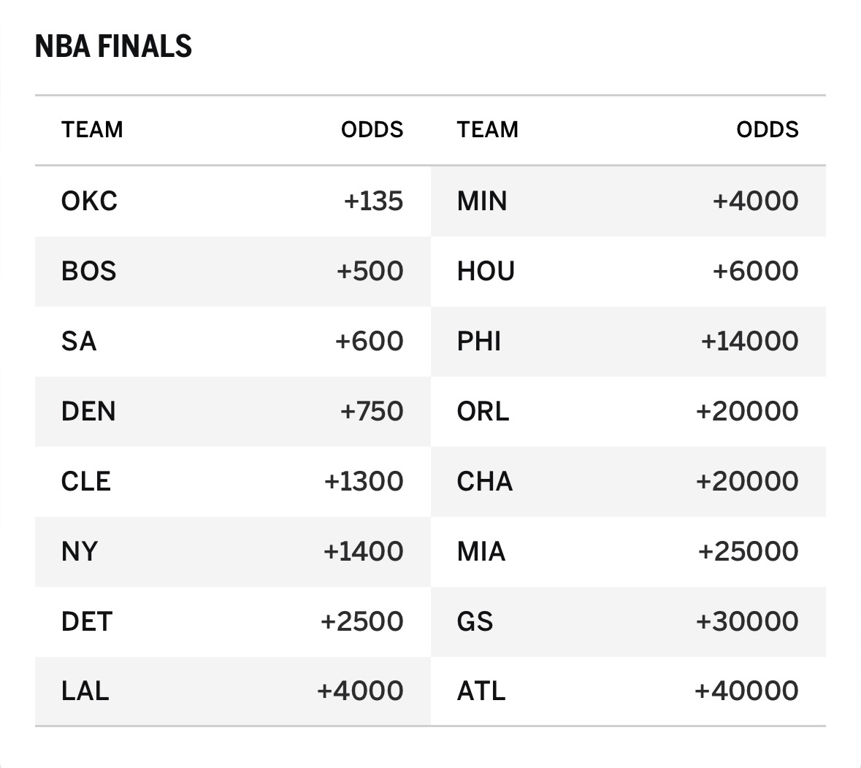The image size is (861, 768).
Task: Click the PHI team name
Action: tap(479, 341)
